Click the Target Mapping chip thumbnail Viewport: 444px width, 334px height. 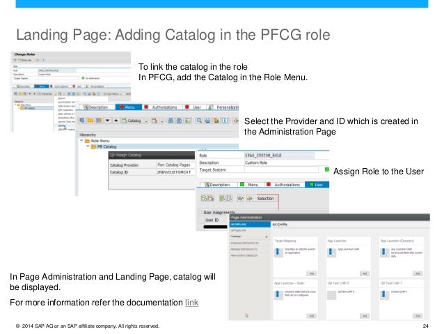pos(278,252)
